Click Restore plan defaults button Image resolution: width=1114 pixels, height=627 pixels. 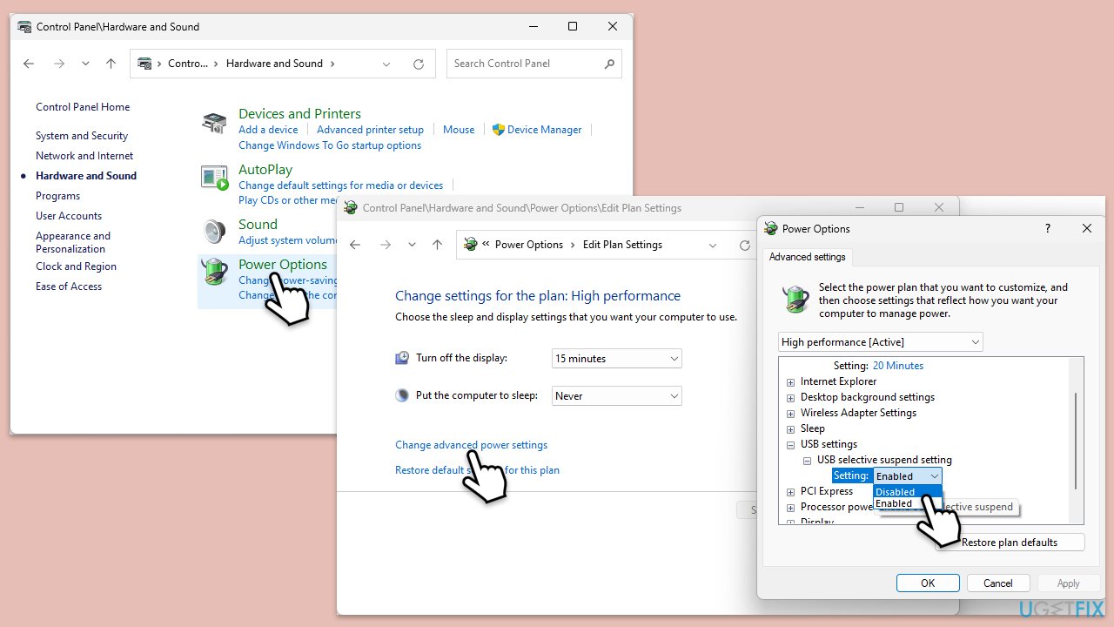pyautogui.click(x=1010, y=543)
